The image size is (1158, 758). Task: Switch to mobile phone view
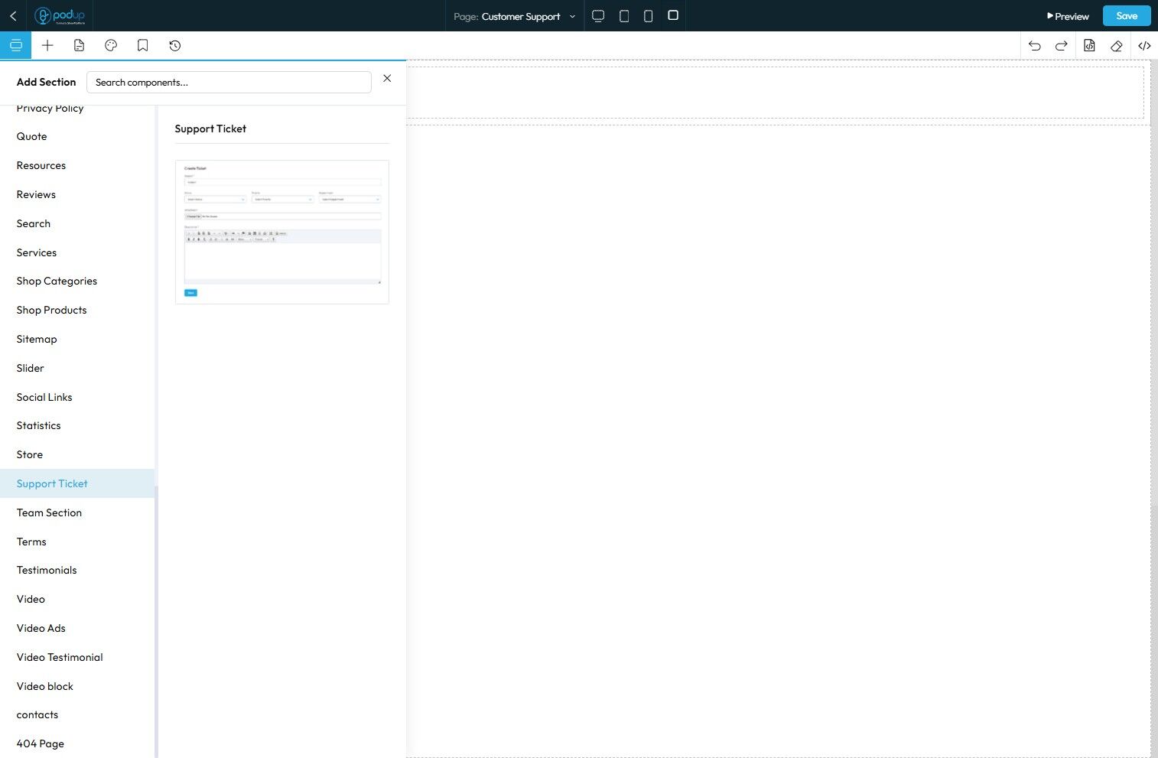tap(648, 16)
